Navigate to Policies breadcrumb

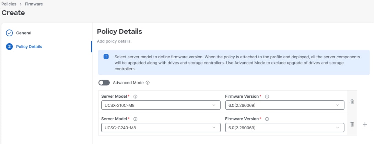pyautogui.click(x=9, y=4)
